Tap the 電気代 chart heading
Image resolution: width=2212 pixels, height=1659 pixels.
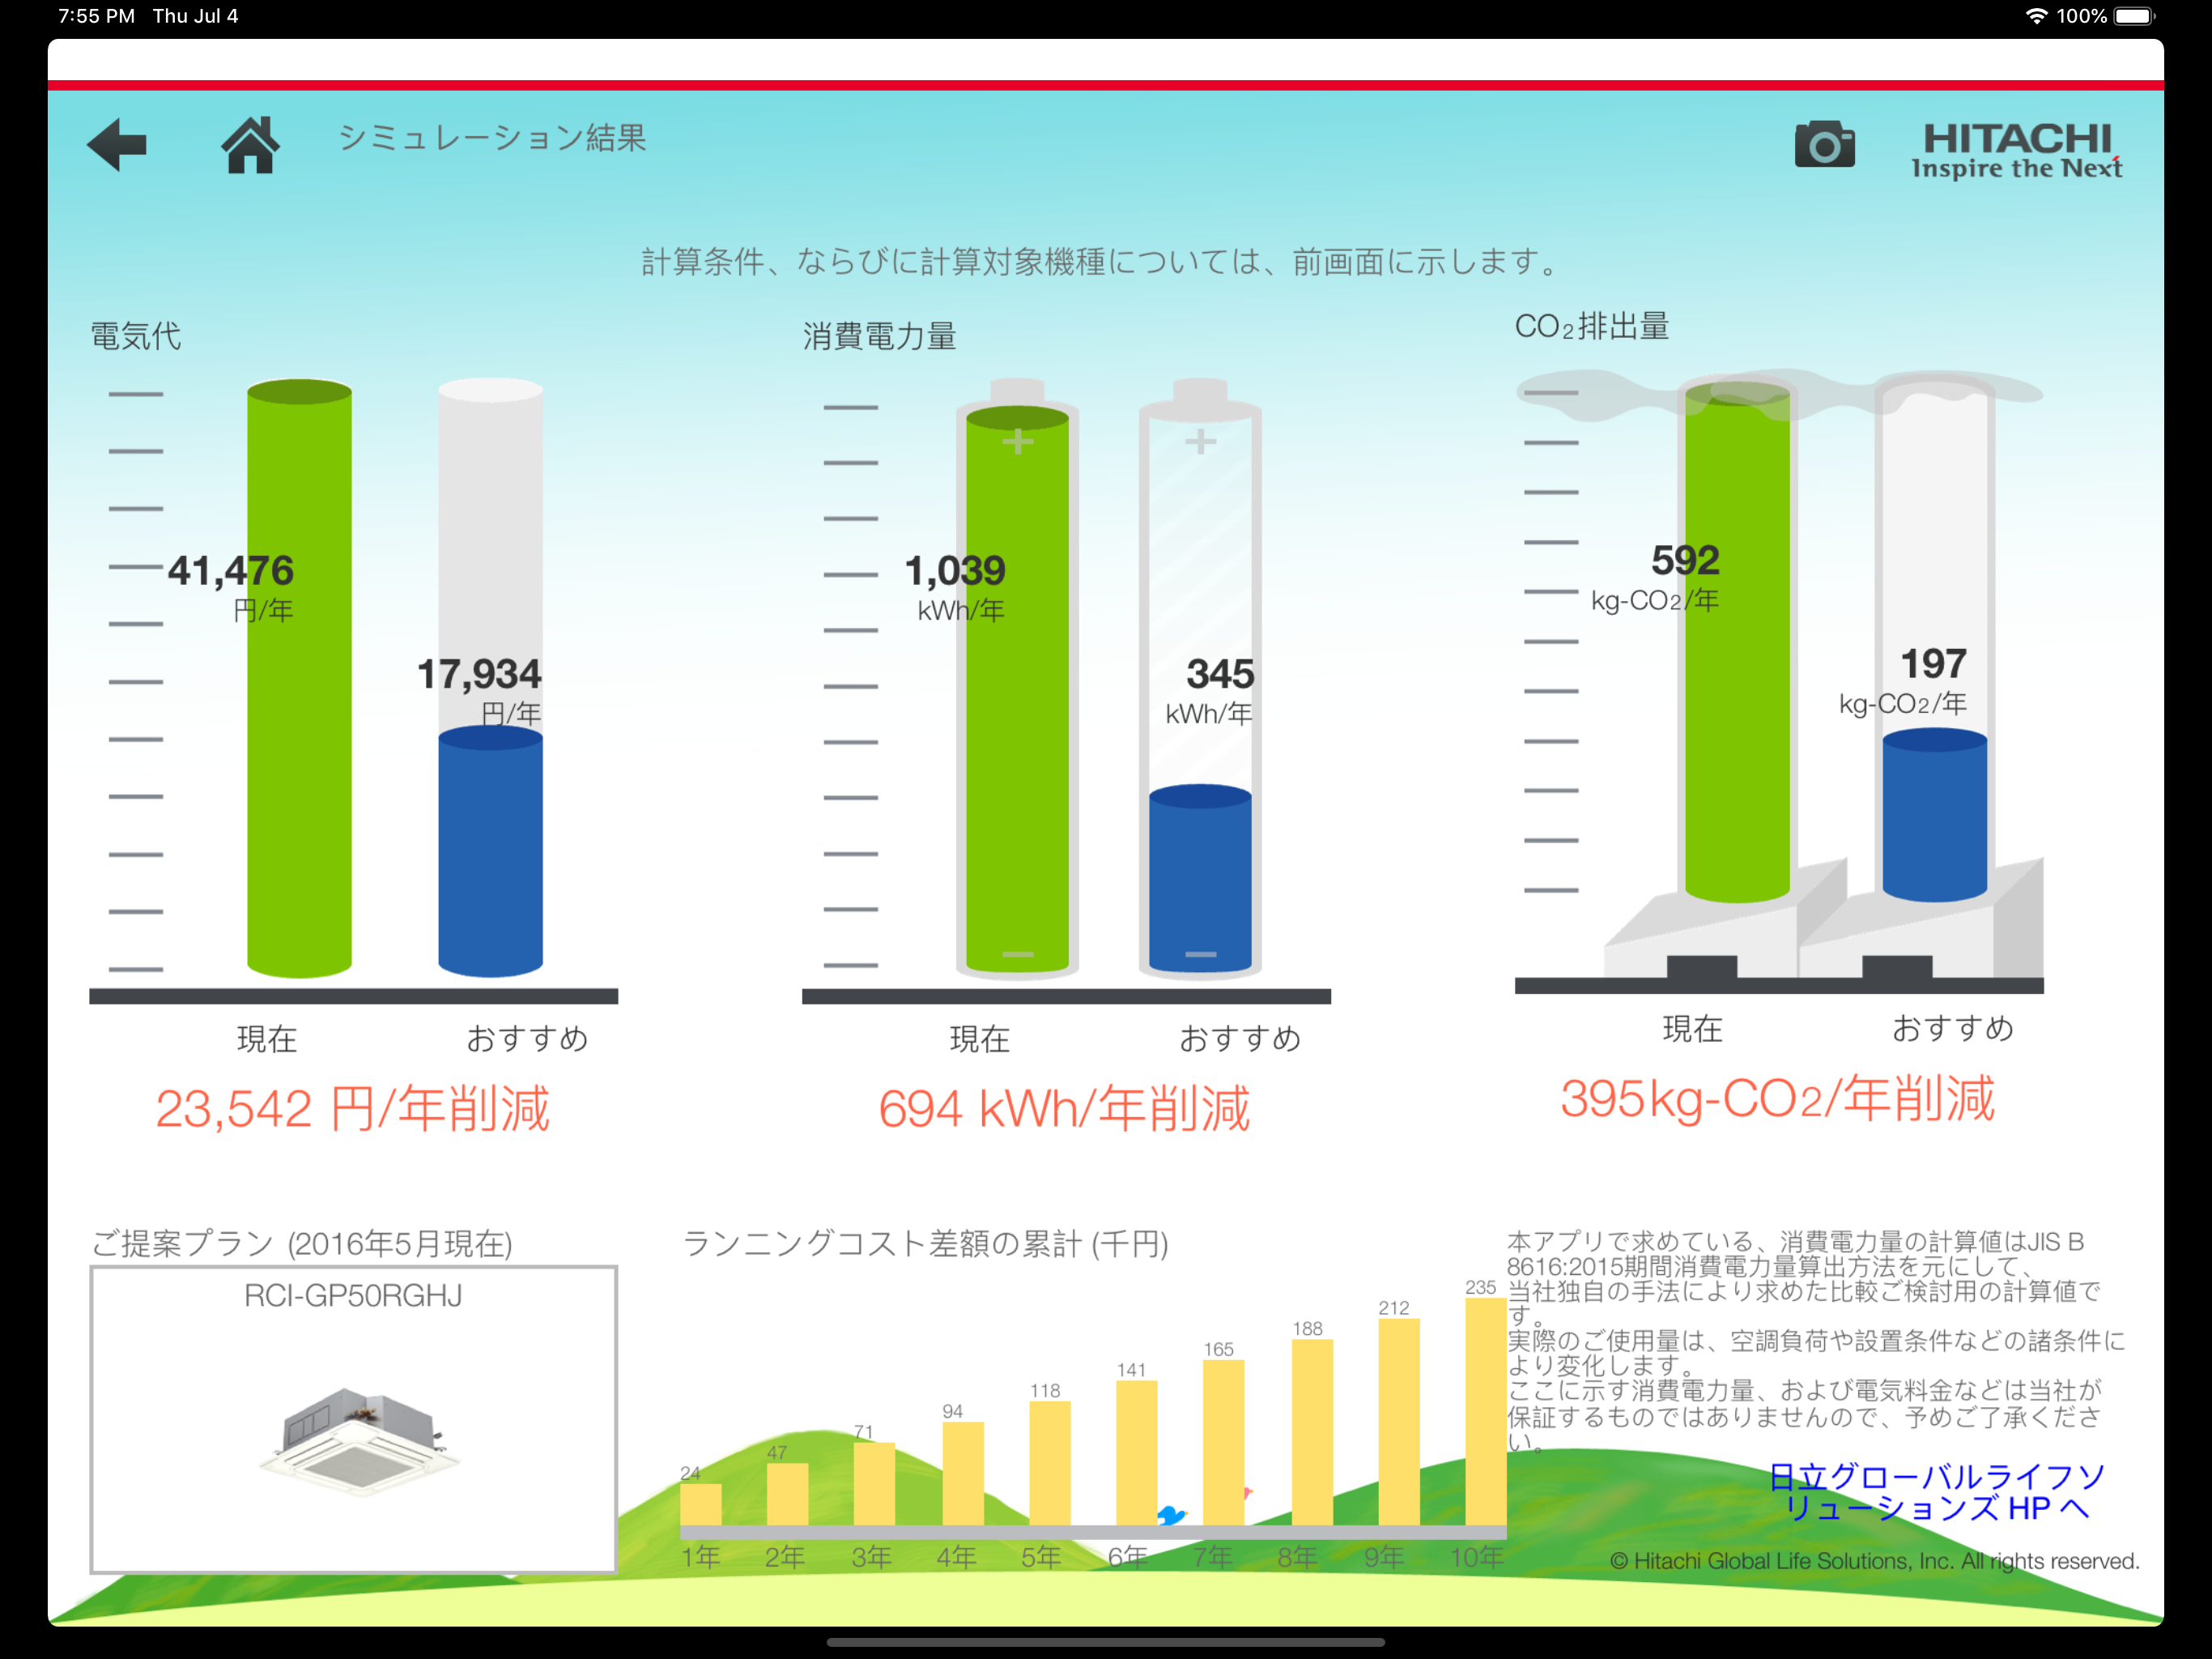coord(136,335)
